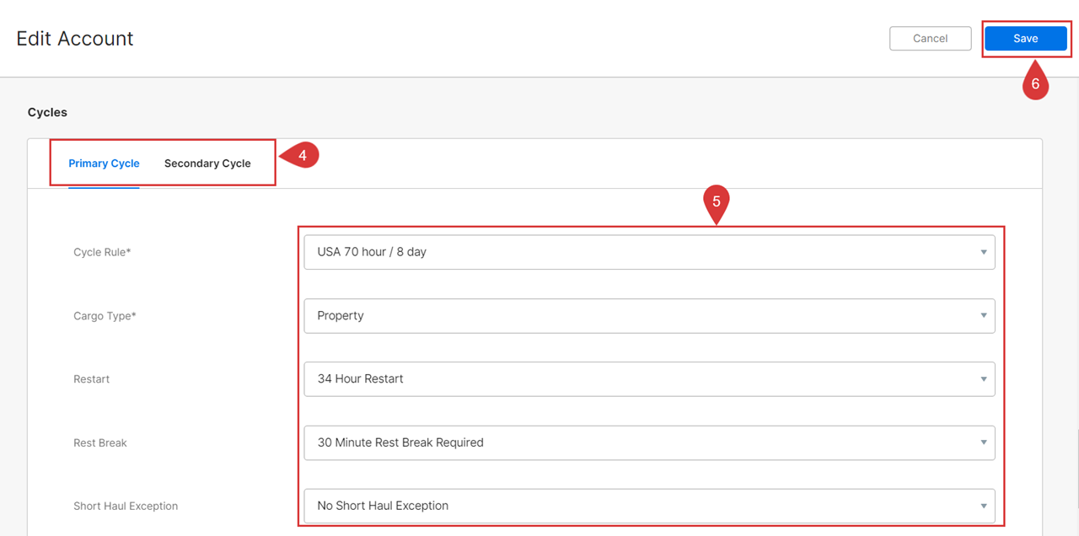The width and height of the screenshot is (1079, 536).
Task: Click the Cycle Rule* field label
Action: click(x=102, y=252)
